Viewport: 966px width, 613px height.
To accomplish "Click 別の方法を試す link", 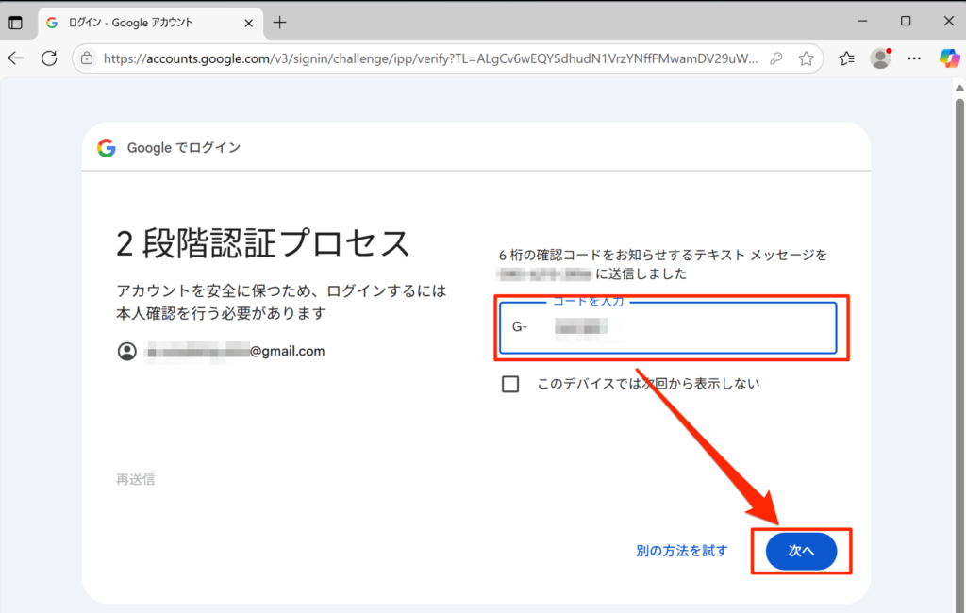I will [x=681, y=551].
